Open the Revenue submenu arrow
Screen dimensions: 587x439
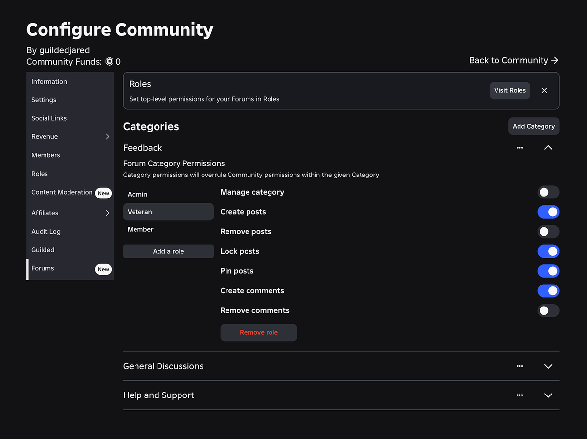(107, 137)
